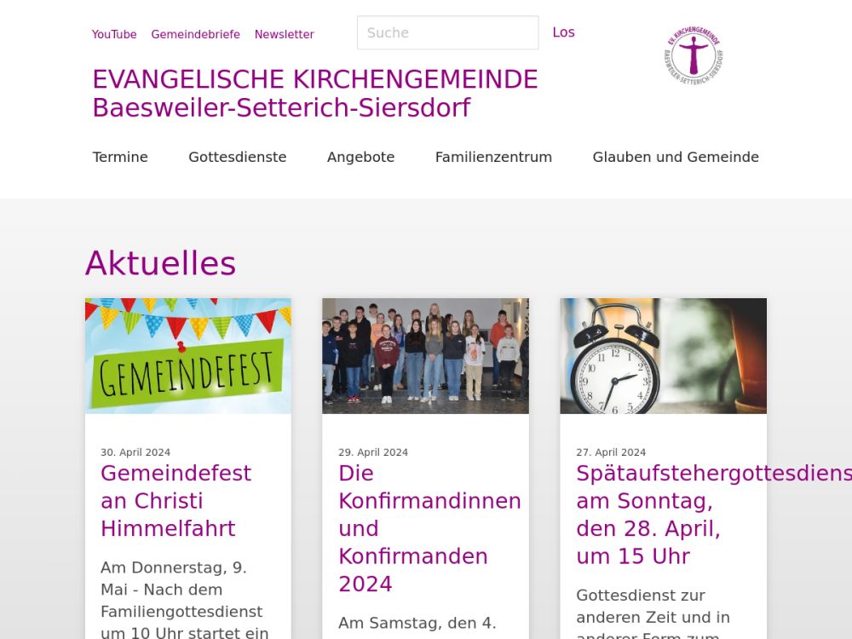Open Gemeindefest an Christi Himmelfahrt article

pos(176,501)
